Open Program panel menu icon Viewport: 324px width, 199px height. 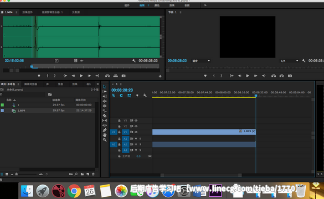tap(181, 12)
